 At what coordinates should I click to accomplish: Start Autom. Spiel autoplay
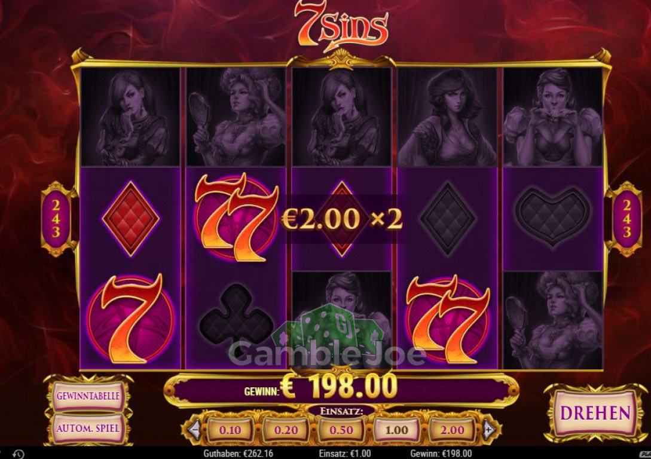pyautogui.click(x=88, y=428)
